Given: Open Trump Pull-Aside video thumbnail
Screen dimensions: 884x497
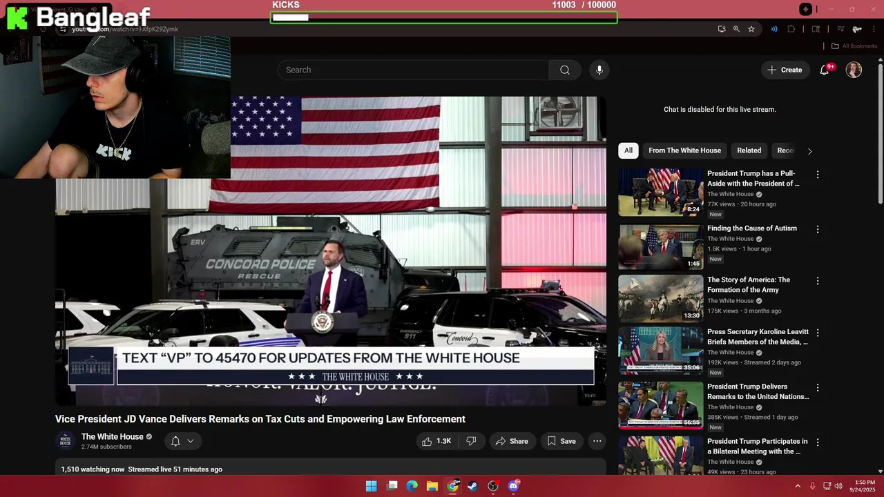Looking at the screenshot, I should (661, 193).
